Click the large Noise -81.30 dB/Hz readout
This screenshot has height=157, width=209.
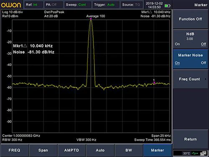coord(34,52)
